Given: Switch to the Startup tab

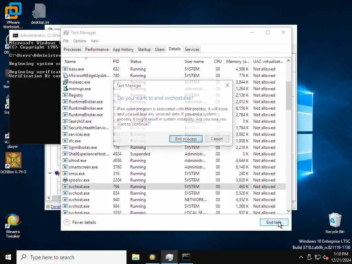Looking at the screenshot, I should (144, 49).
